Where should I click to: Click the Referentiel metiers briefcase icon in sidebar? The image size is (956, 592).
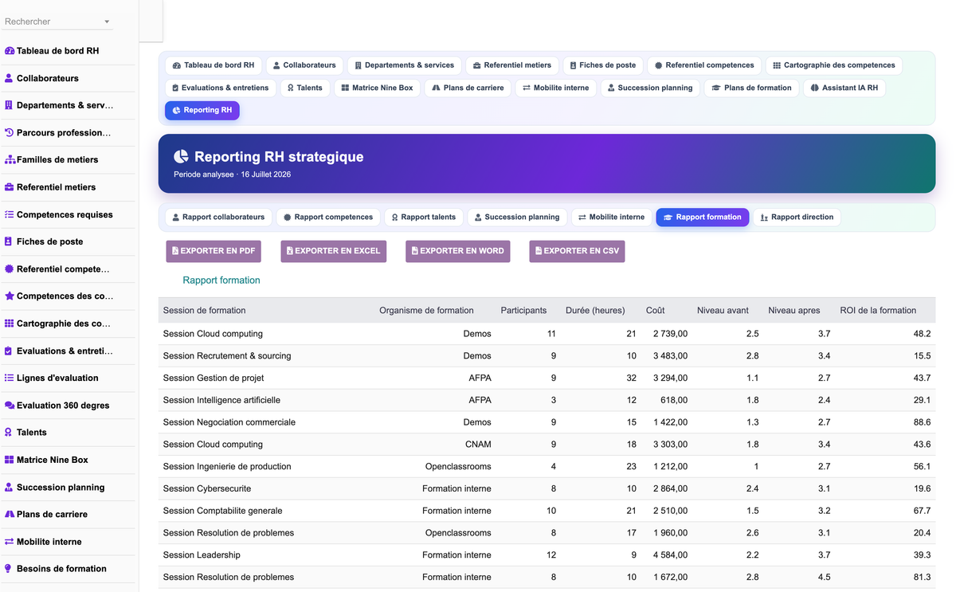tap(10, 187)
